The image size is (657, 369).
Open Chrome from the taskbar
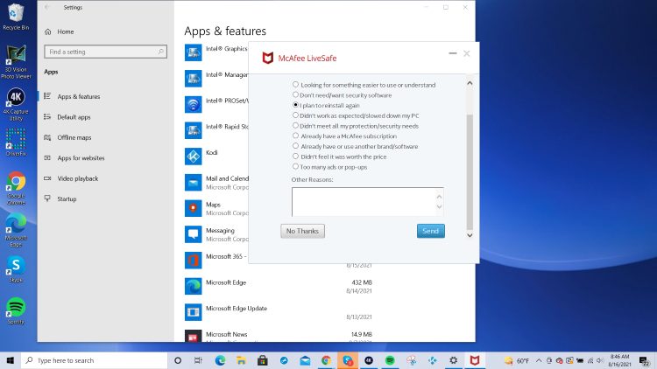coord(326,360)
